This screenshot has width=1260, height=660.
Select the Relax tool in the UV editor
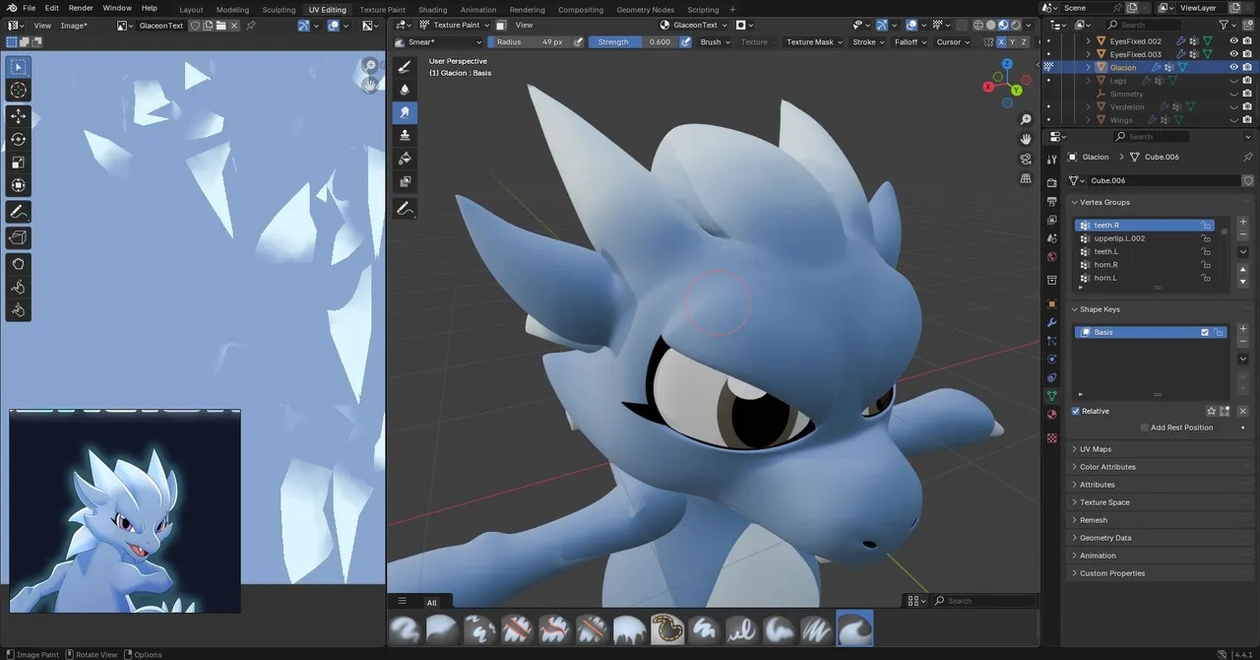(x=19, y=287)
